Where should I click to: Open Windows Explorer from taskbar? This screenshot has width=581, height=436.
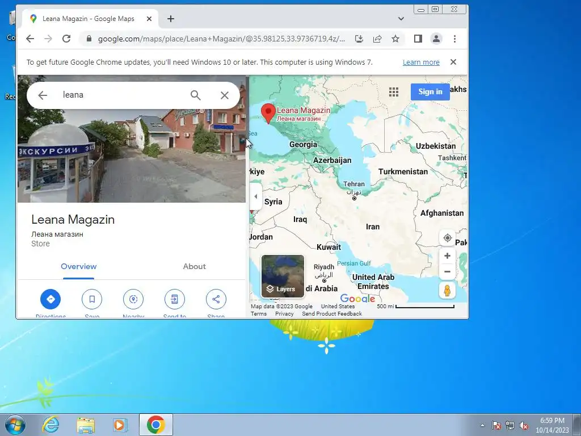(x=86, y=425)
